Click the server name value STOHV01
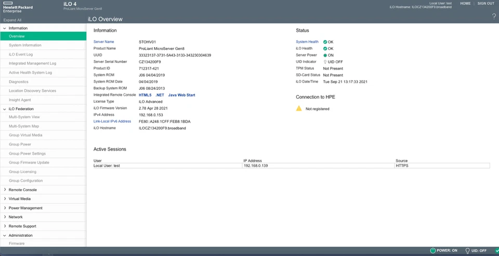 click(147, 42)
